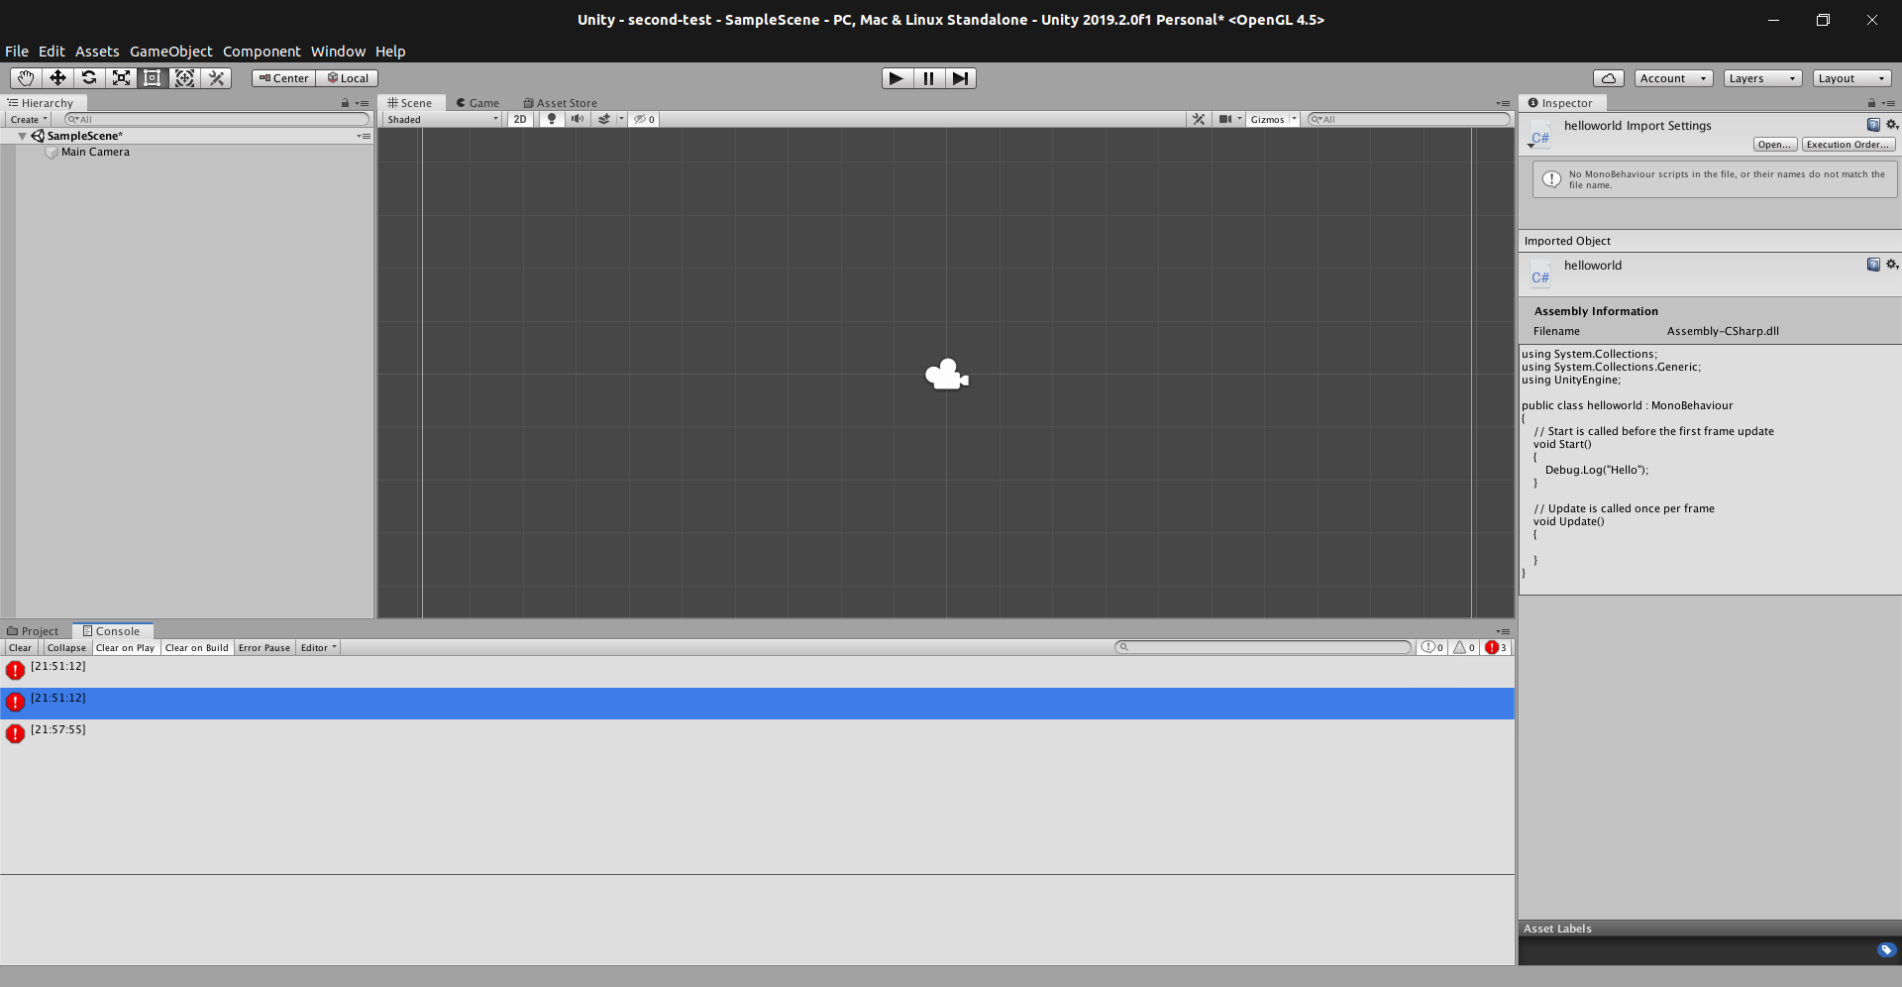Open the Cloud services panel
Viewport: 1902px width, 987px height.
pyautogui.click(x=1609, y=78)
